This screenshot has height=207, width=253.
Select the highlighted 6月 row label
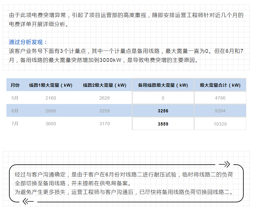coord(15,111)
